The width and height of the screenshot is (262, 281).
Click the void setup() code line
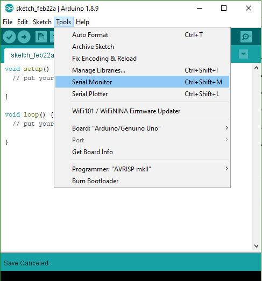[27, 69]
